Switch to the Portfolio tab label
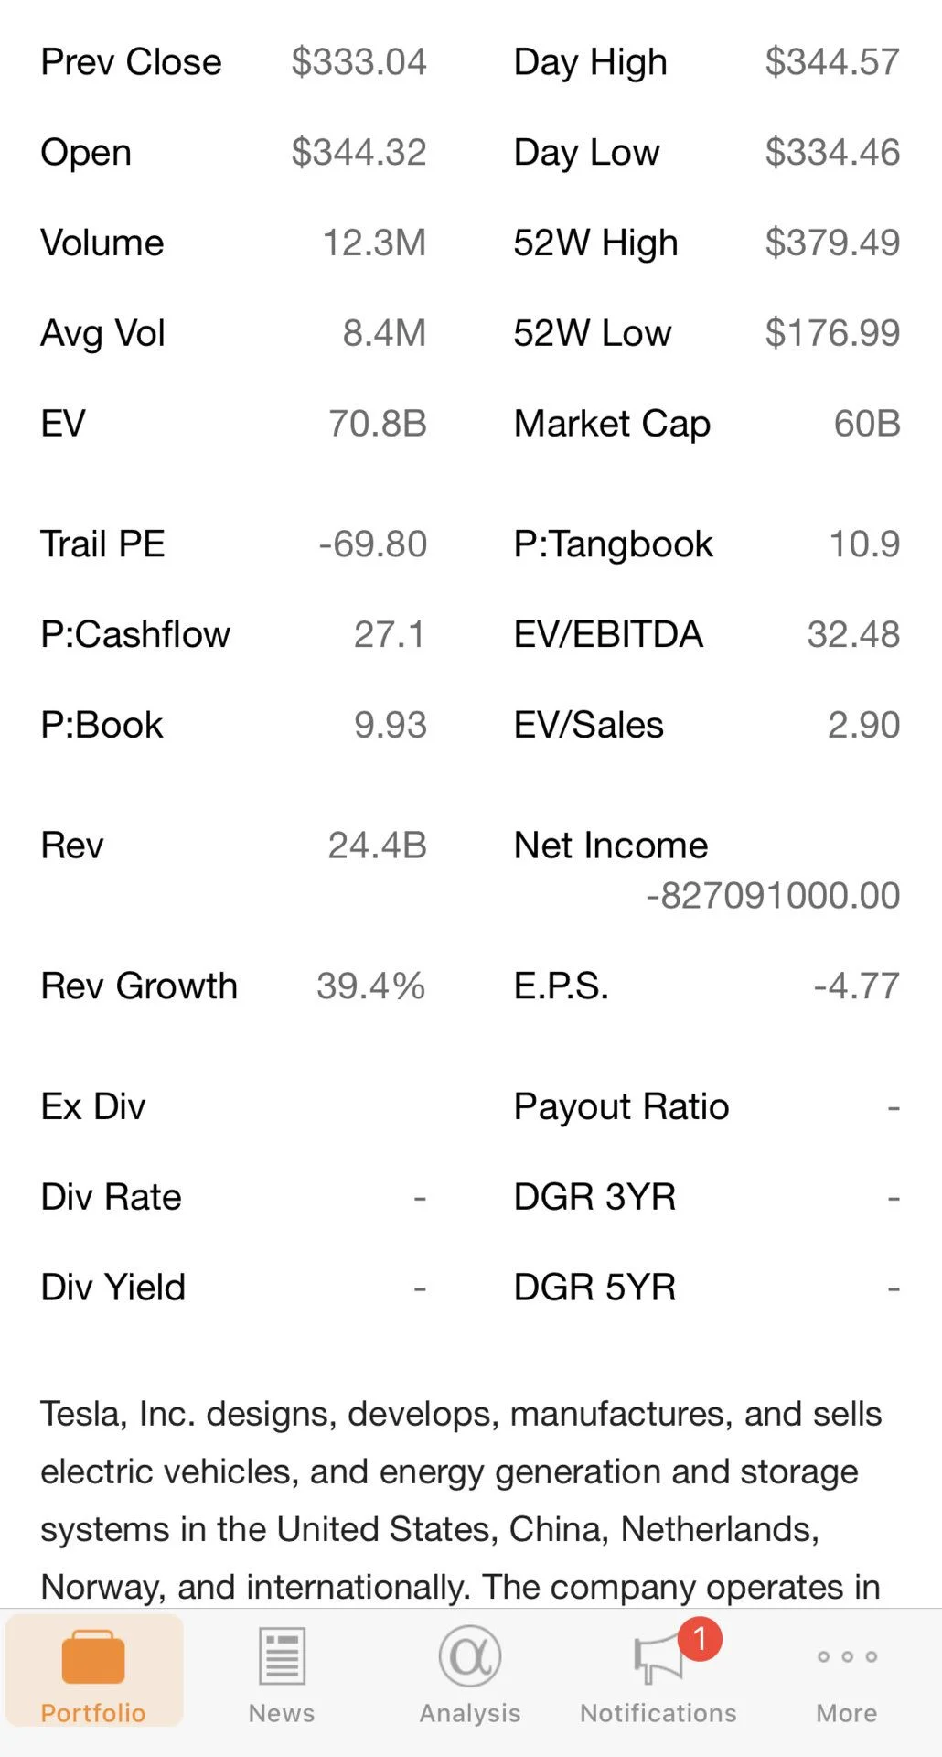Screen dimensions: 942x1757 click(x=93, y=1713)
